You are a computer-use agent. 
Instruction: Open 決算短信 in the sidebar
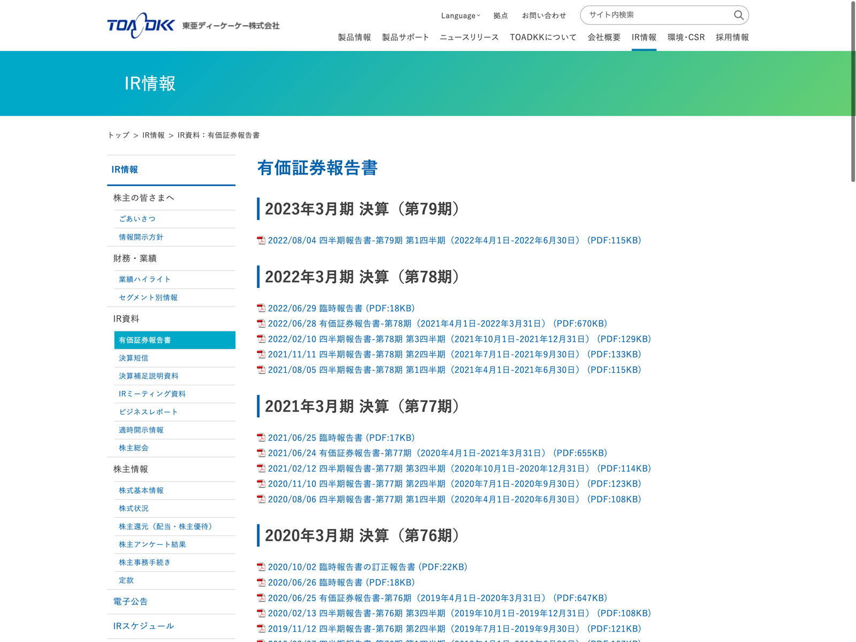pyautogui.click(x=134, y=358)
